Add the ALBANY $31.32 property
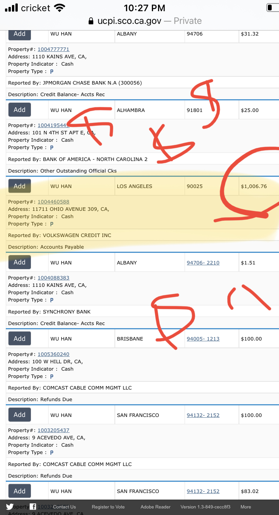Viewport: 279px width, 515px height. click(x=20, y=34)
